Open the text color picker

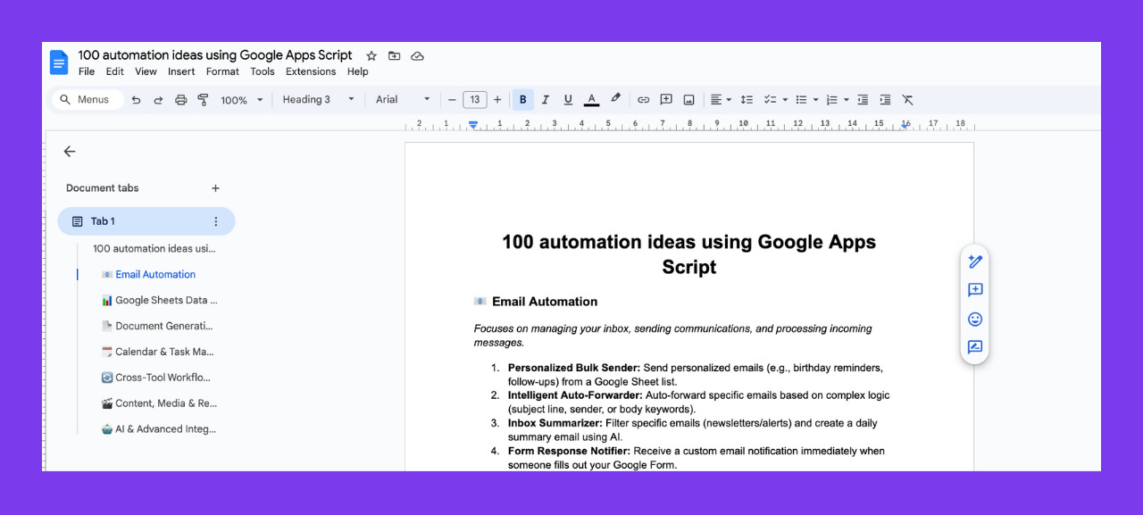(x=590, y=100)
